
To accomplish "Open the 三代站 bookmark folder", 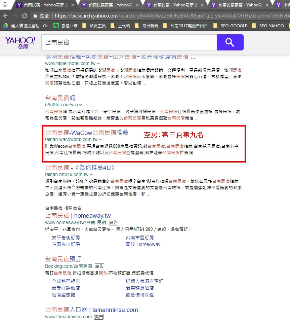I will coord(120,26).
